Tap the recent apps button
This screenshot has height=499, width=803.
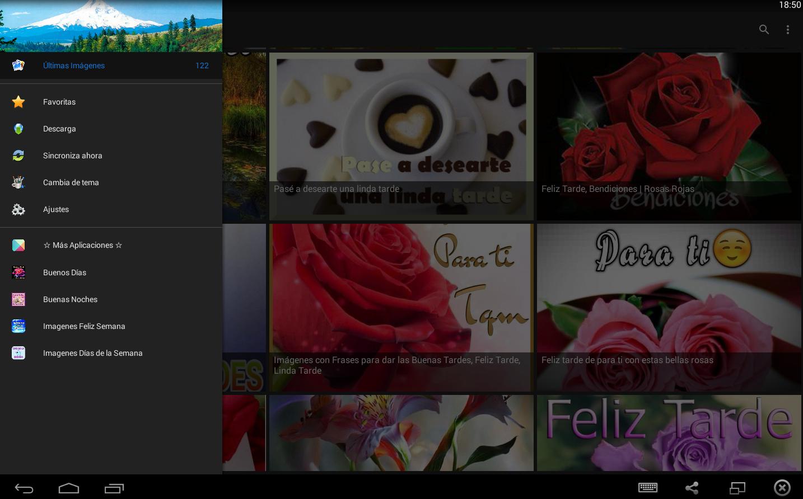114,488
